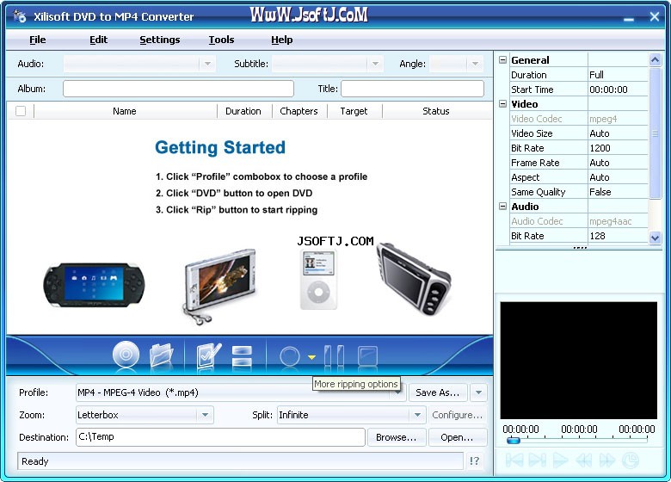Click the Target column header

tap(354, 111)
